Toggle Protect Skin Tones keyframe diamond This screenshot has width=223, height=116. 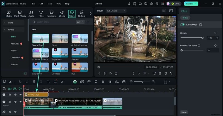click(x=215, y=46)
